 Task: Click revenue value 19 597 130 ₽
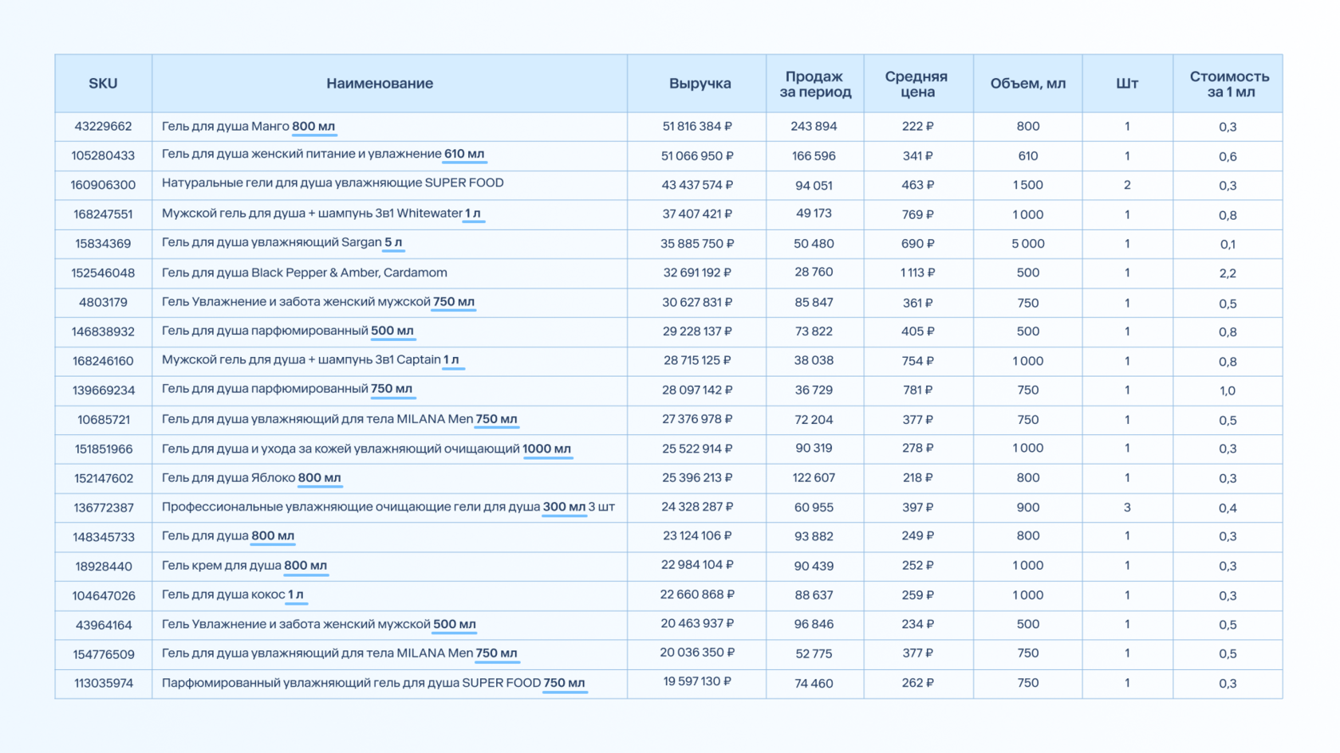tap(697, 681)
